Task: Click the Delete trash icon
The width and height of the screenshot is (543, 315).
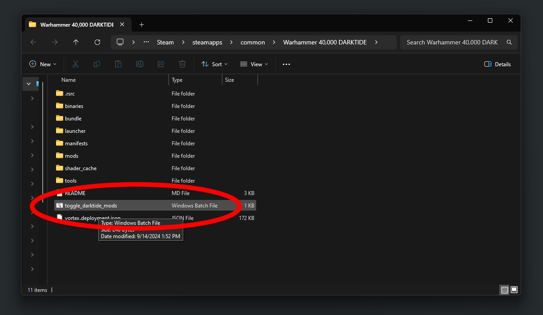Action: [182, 64]
